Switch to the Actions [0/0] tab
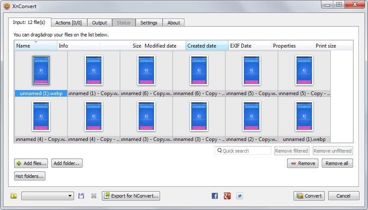The width and height of the screenshot is (368, 210). 69,23
